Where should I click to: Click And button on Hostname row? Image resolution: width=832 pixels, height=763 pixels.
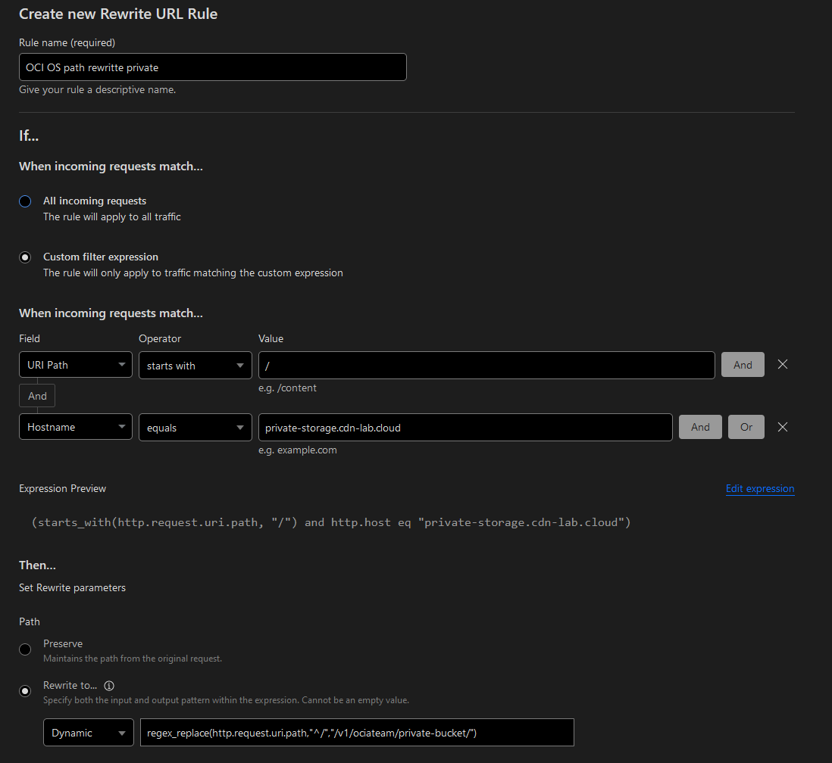(x=700, y=427)
